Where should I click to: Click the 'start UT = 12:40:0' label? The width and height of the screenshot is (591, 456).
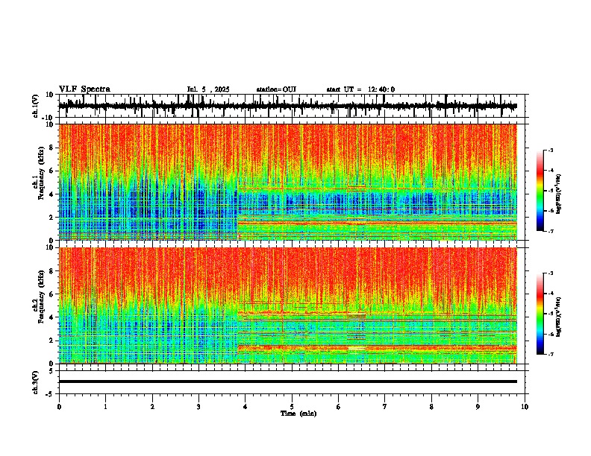pyautogui.click(x=360, y=89)
